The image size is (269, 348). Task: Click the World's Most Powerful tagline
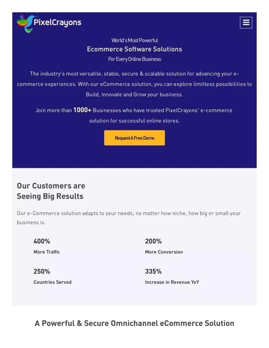pyautogui.click(x=134, y=40)
